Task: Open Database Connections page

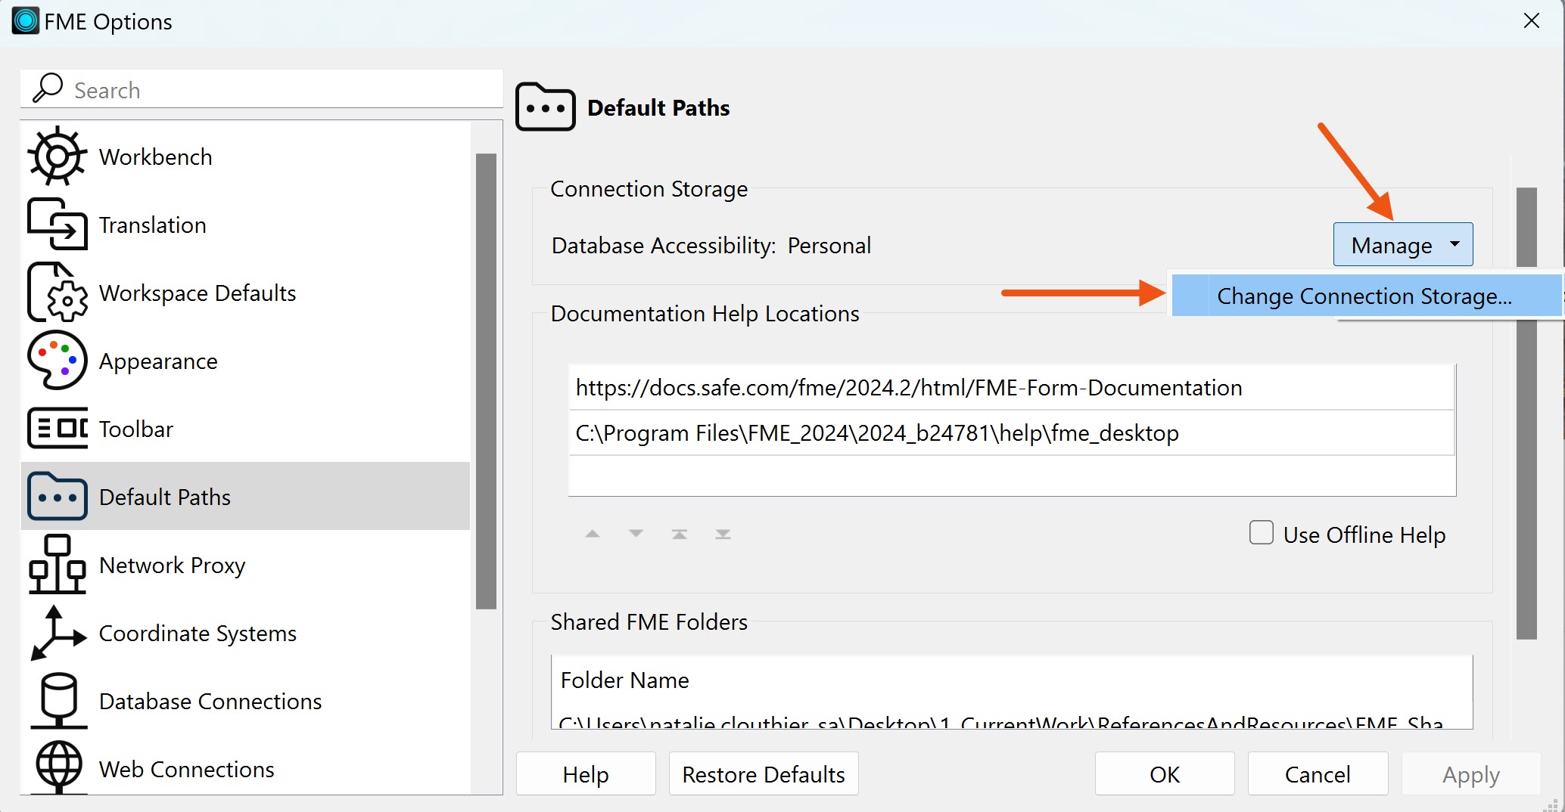Action: tap(246, 701)
